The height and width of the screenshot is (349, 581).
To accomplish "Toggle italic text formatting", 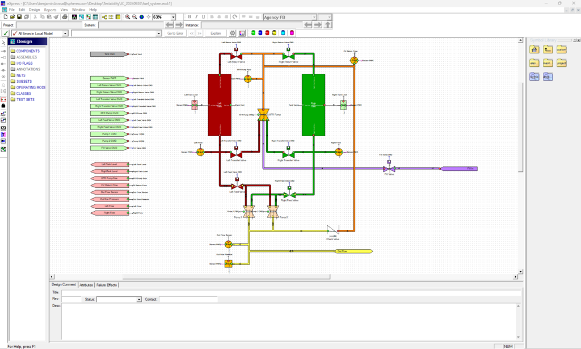I will tap(197, 17).
